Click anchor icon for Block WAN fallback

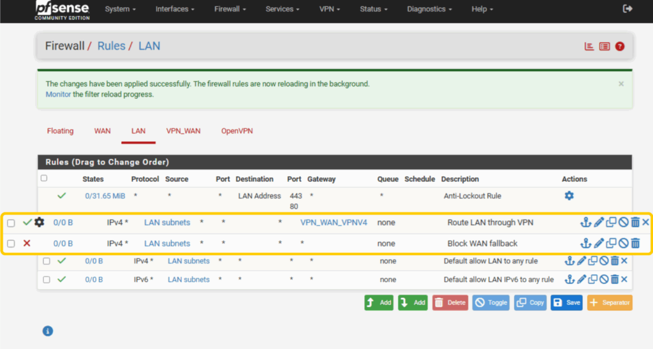tap(585, 243)
